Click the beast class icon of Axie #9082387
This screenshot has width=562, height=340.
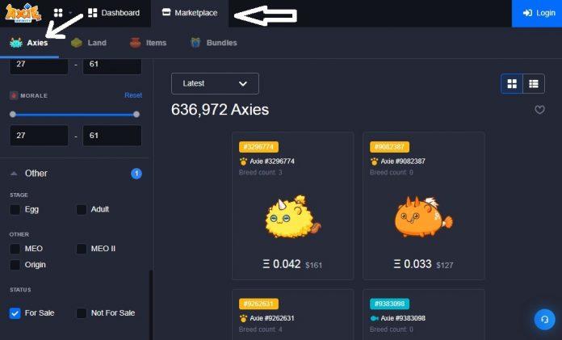tap(374, 162)
